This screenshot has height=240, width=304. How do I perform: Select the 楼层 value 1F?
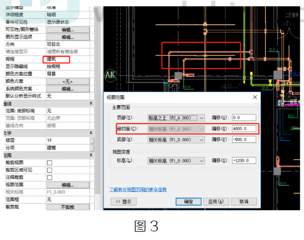pyautogui.click(x=50, y=140)
